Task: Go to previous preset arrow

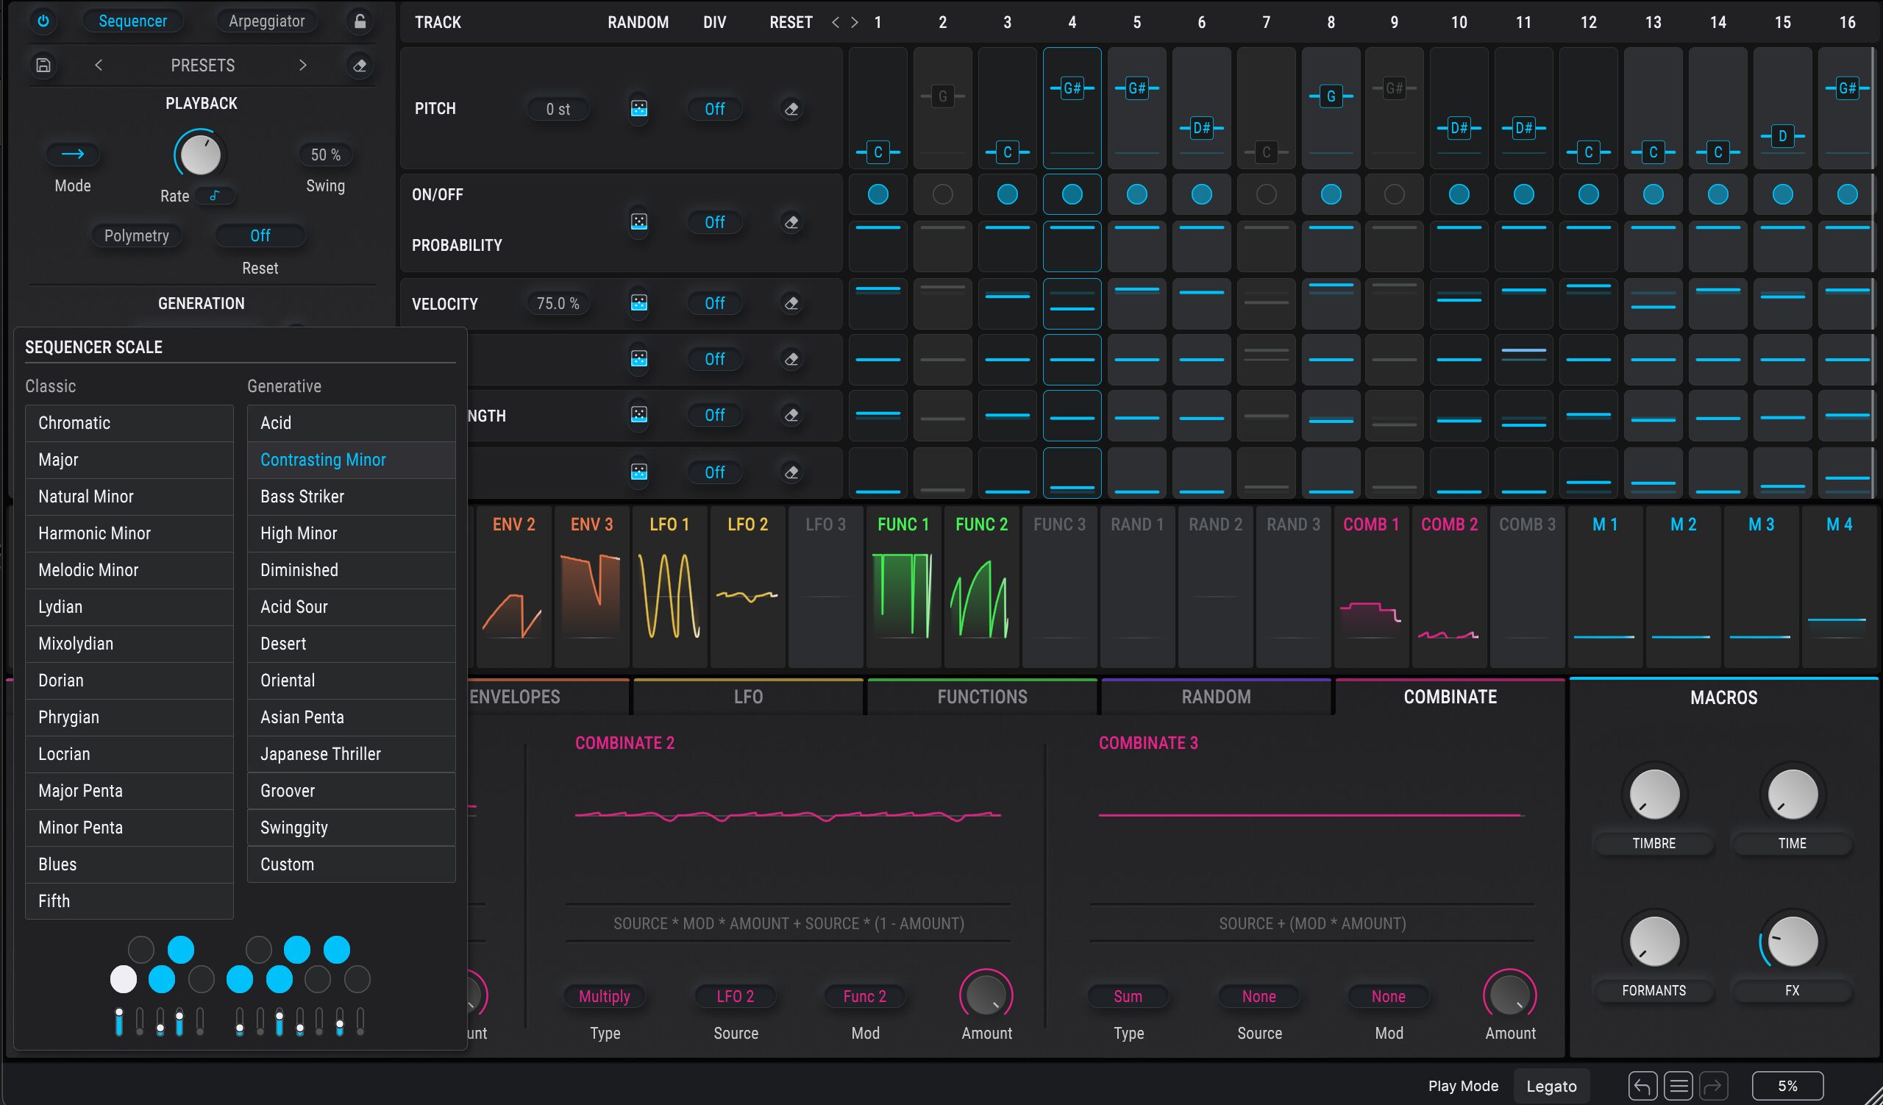Action: point(99,65)
